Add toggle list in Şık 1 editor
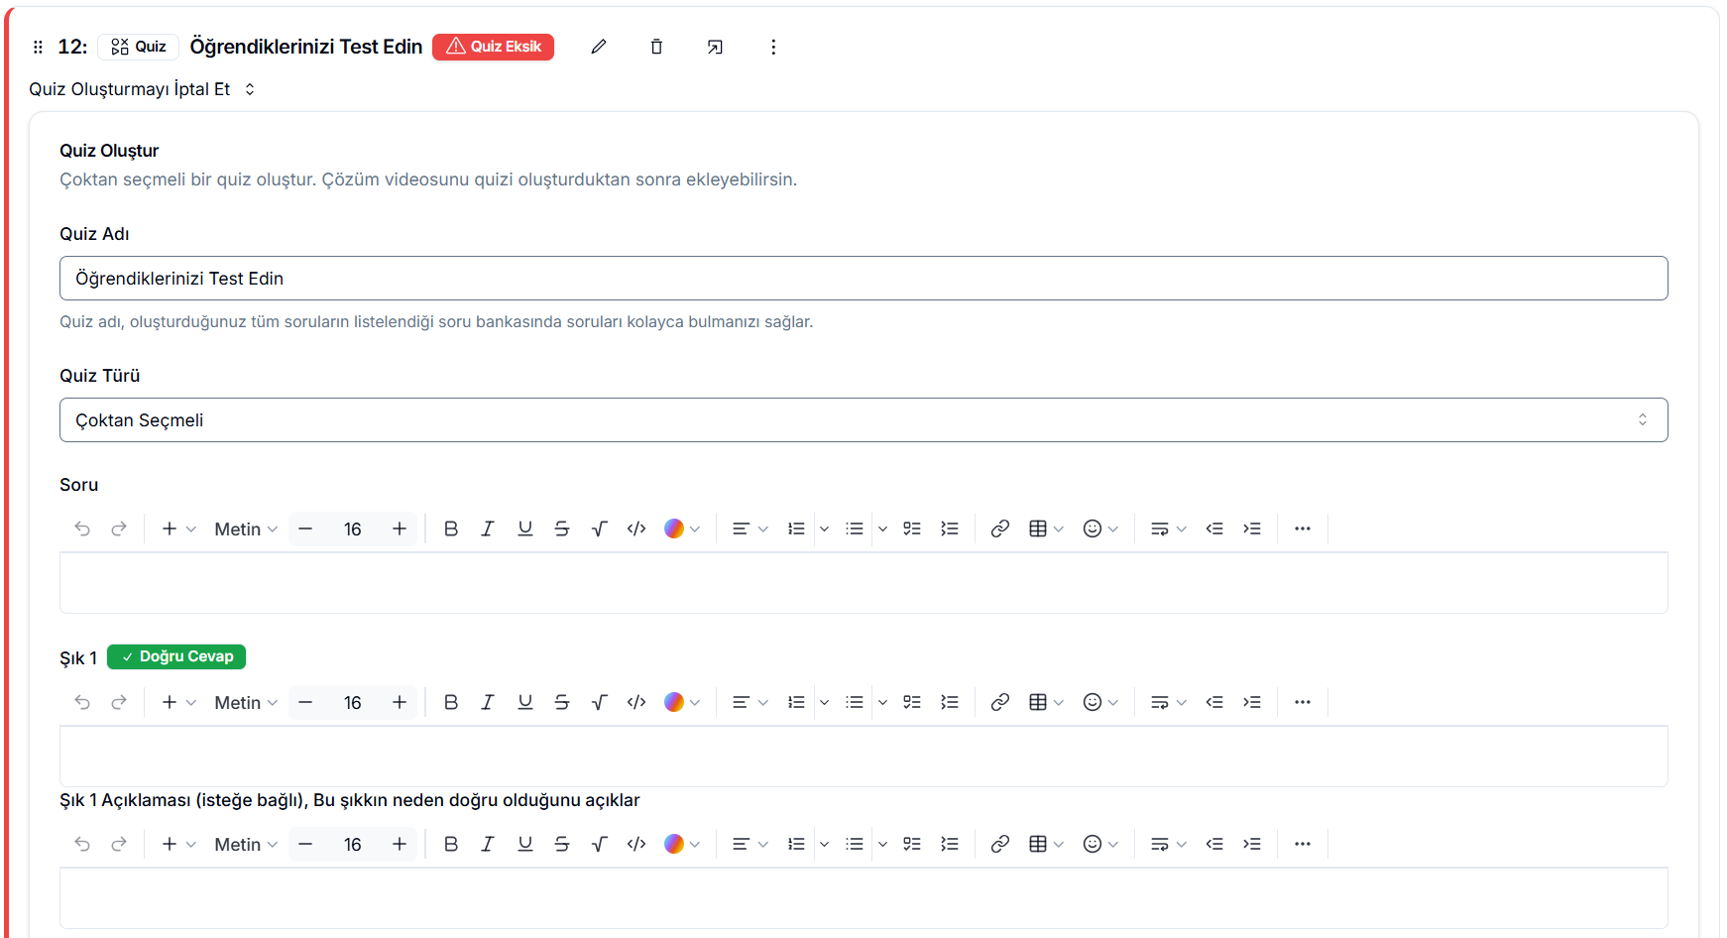 pyautogui.click(x=950, y=702)
